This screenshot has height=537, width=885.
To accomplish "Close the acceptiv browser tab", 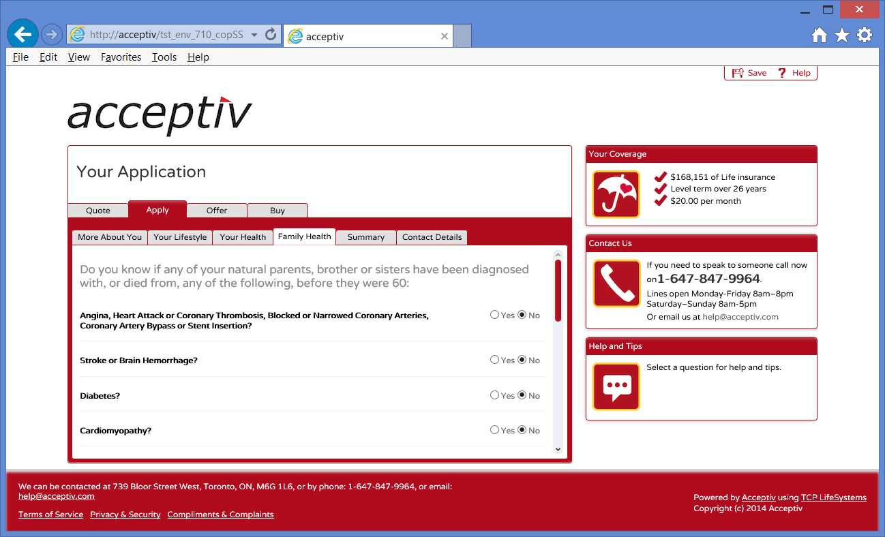I will click(x=445, y=36).
